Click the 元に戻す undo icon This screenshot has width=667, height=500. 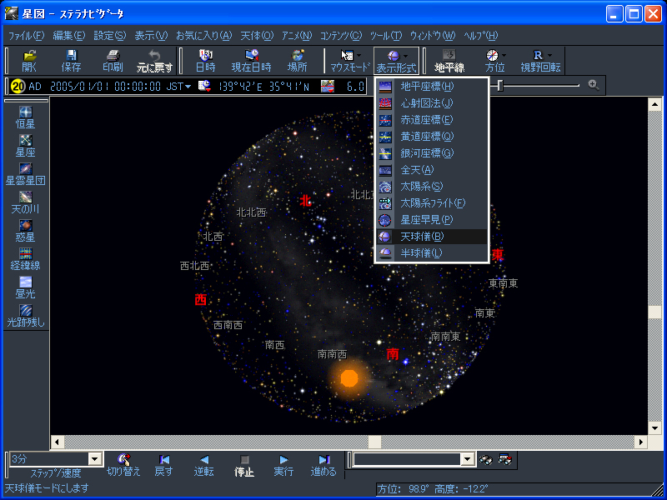154,60
